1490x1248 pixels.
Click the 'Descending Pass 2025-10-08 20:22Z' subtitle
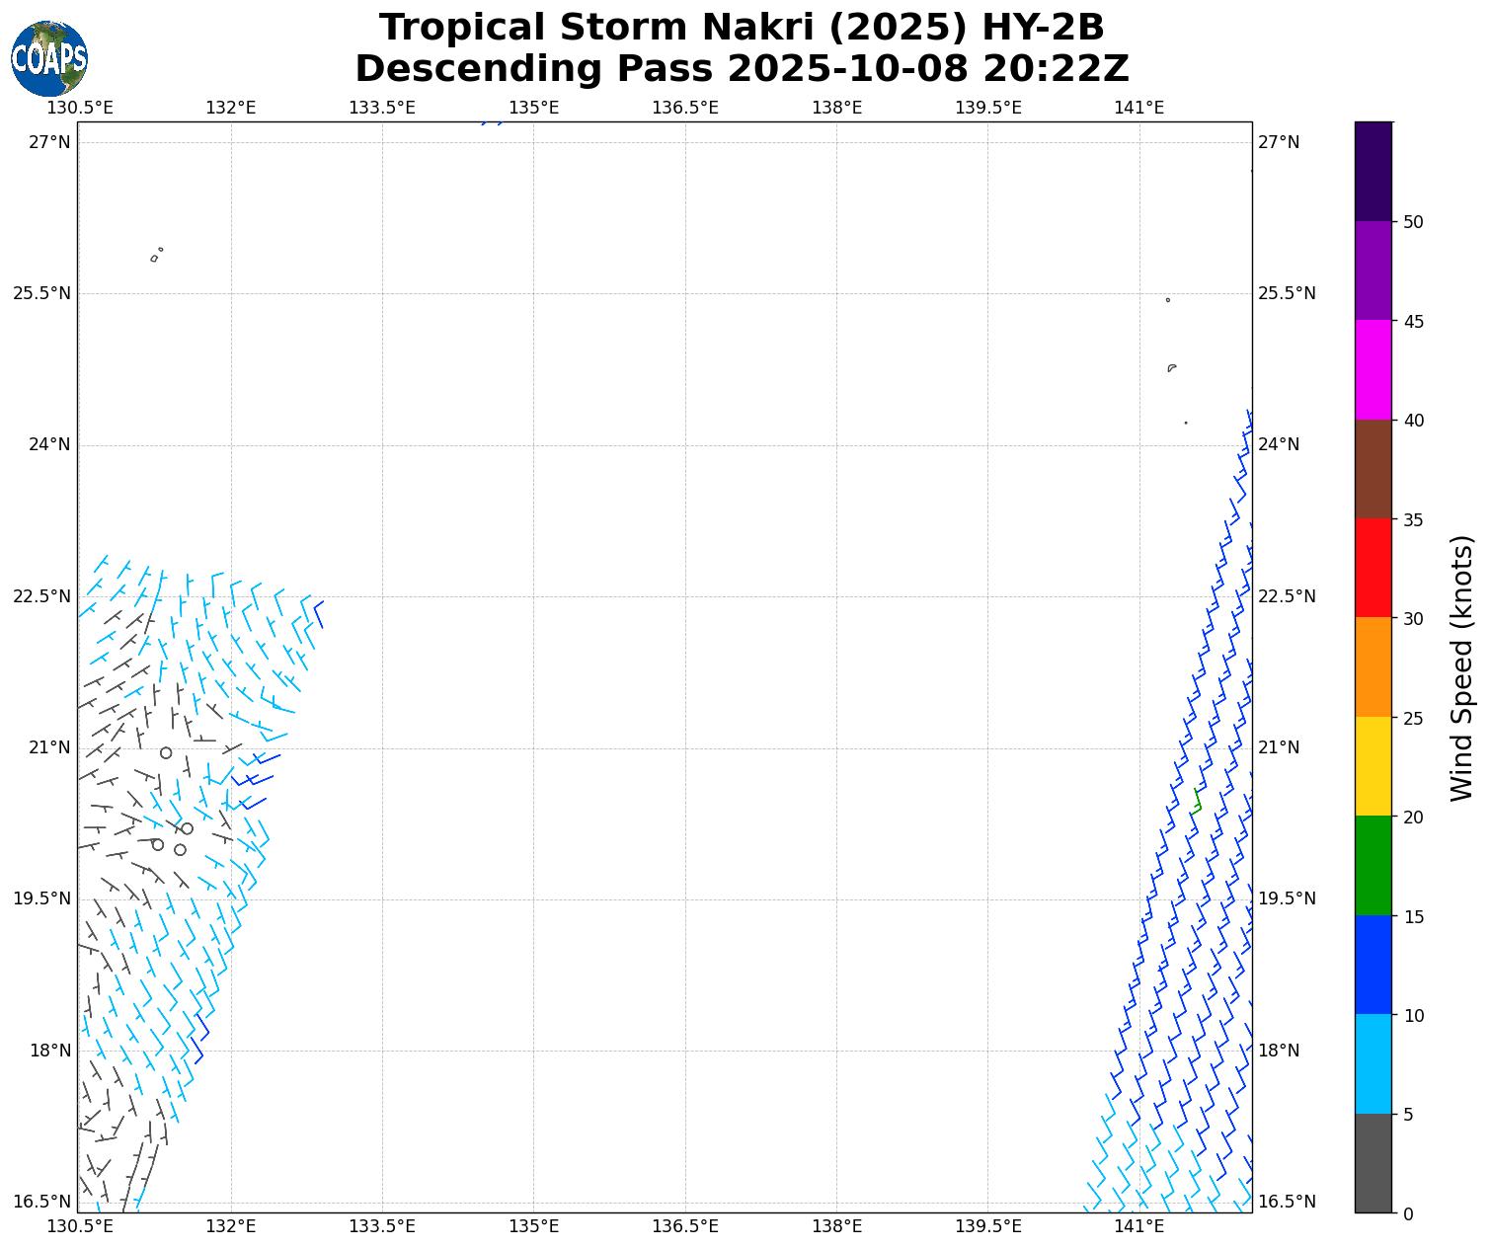point(742,69)
